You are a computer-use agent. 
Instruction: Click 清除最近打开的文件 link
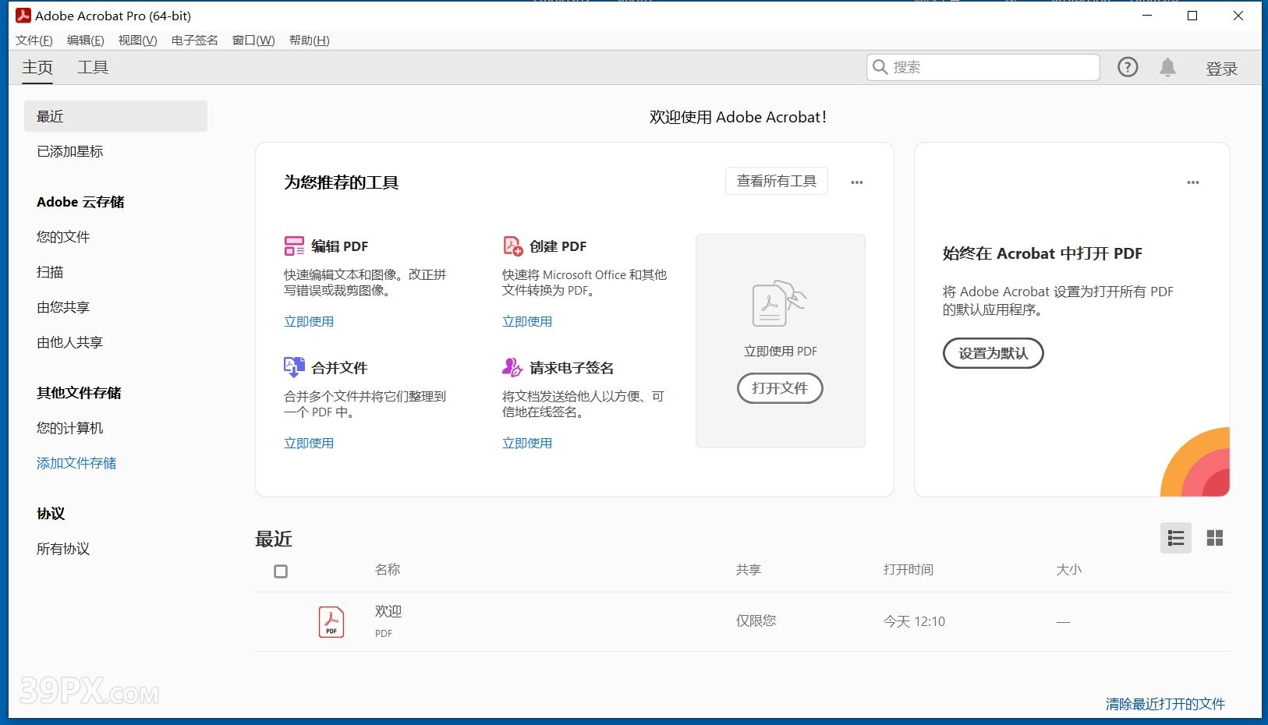coord(1165,704)
